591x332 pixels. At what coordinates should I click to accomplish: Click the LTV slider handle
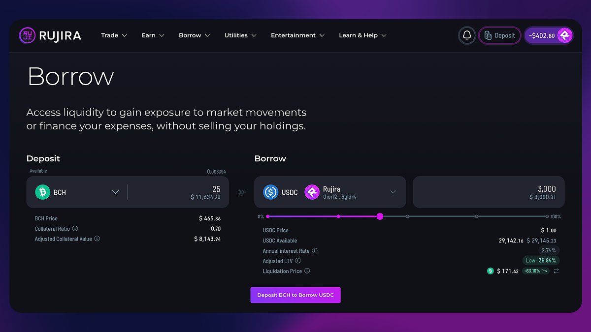point(380,216)
